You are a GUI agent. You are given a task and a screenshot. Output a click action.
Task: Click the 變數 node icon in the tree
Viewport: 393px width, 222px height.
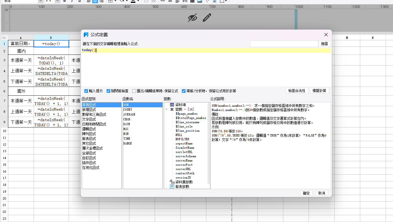click(x=172, y=109)
